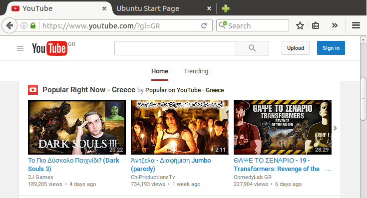Image resolution: width=367 pixels, height=198 pixels.
Task: Click '227,904 views' text
Action: (x=251, y=184)
